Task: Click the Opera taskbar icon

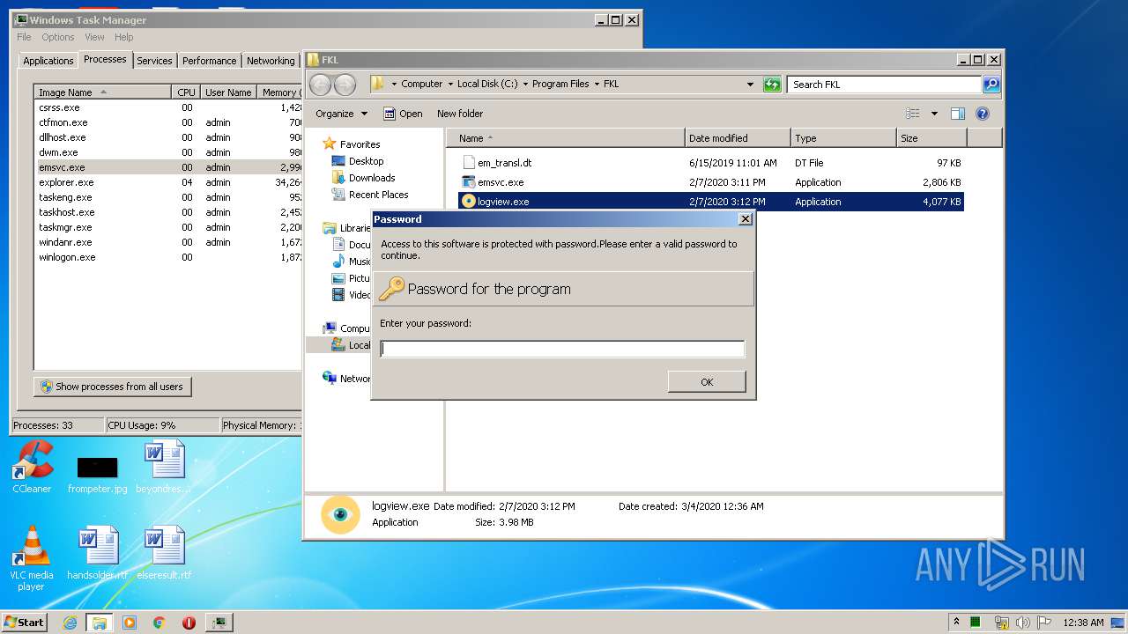Action: pyautogui.click(x=189, y=623)
